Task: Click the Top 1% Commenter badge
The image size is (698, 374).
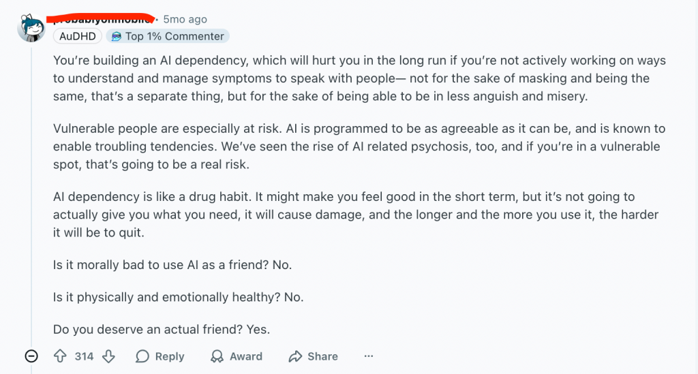Action: point(168,36)
